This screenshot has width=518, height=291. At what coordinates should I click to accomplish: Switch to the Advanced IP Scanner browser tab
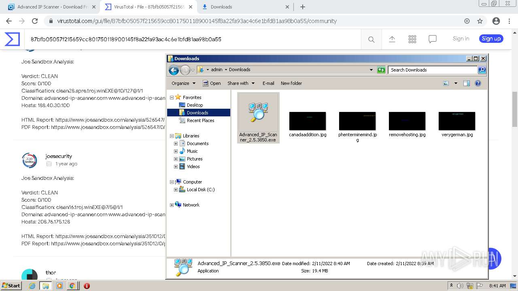[x=51, y=7]
